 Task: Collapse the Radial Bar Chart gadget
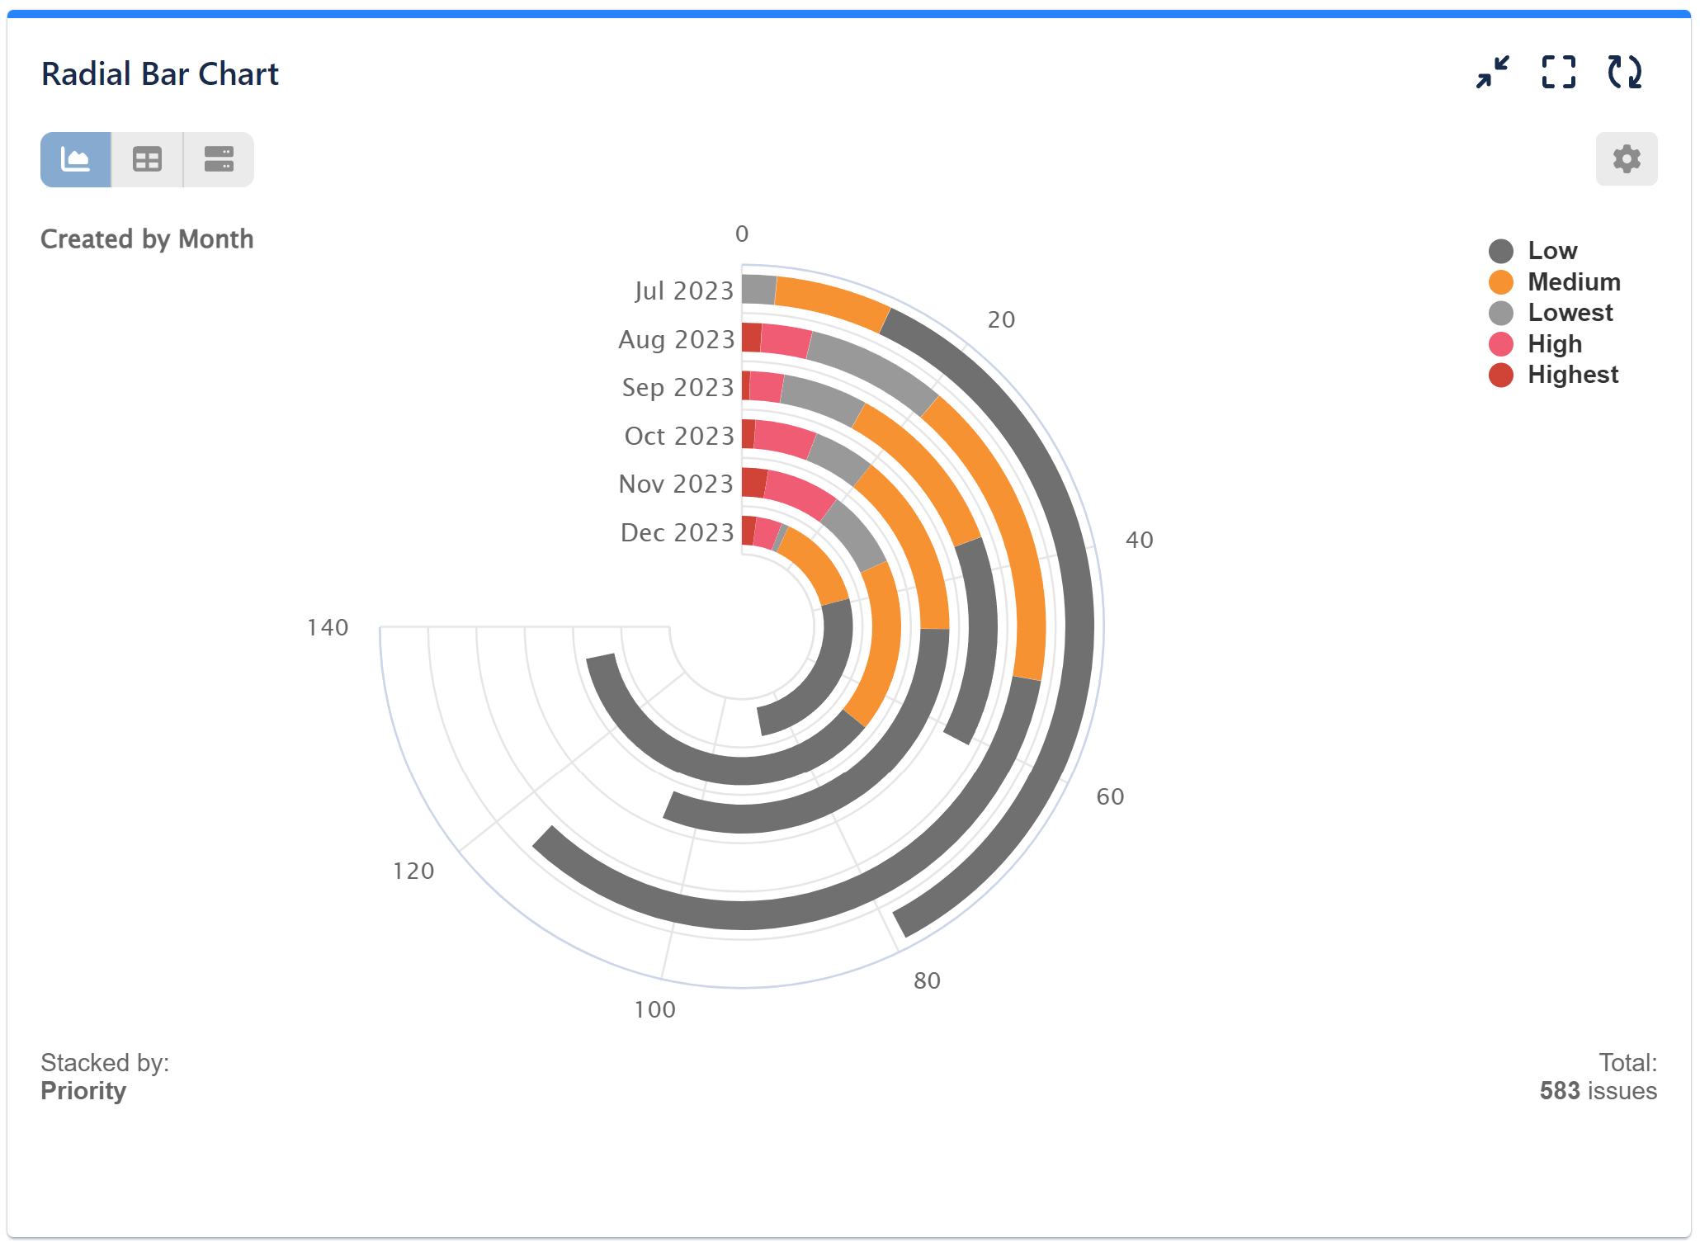[1492, 73]
